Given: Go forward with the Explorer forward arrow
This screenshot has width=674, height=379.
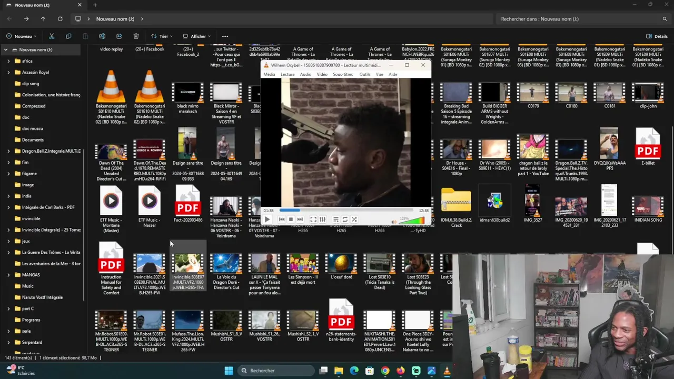Looking at the screenshot, I should [x=26, y=19].
